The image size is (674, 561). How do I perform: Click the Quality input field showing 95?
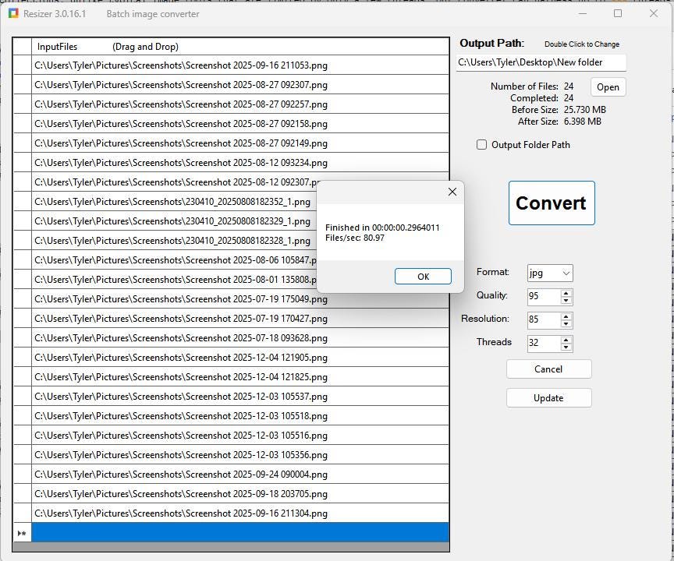click(545, 296)
